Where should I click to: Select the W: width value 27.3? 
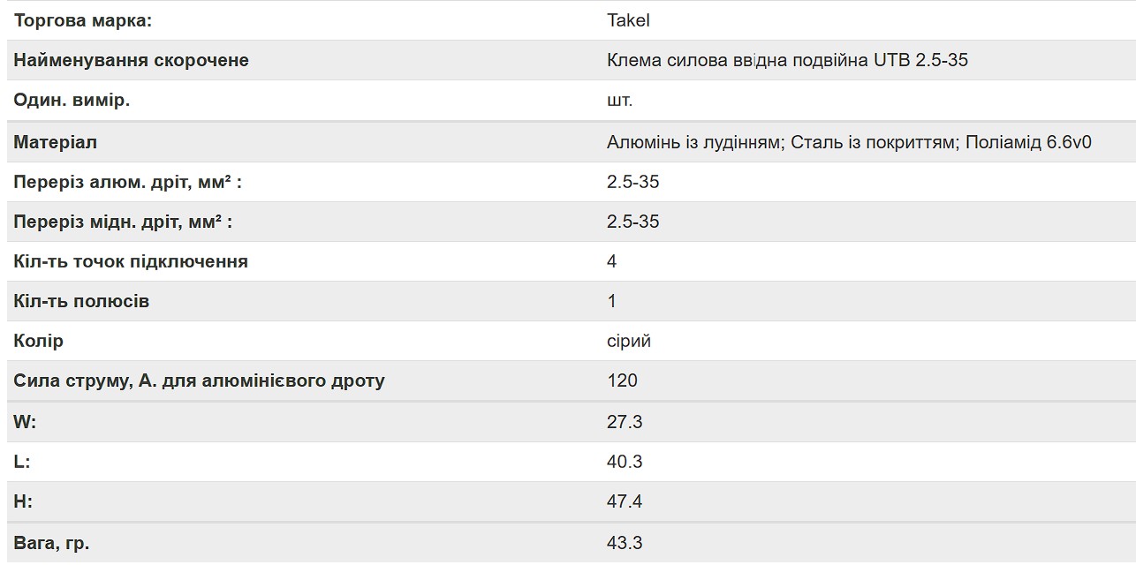pos(625,422)
